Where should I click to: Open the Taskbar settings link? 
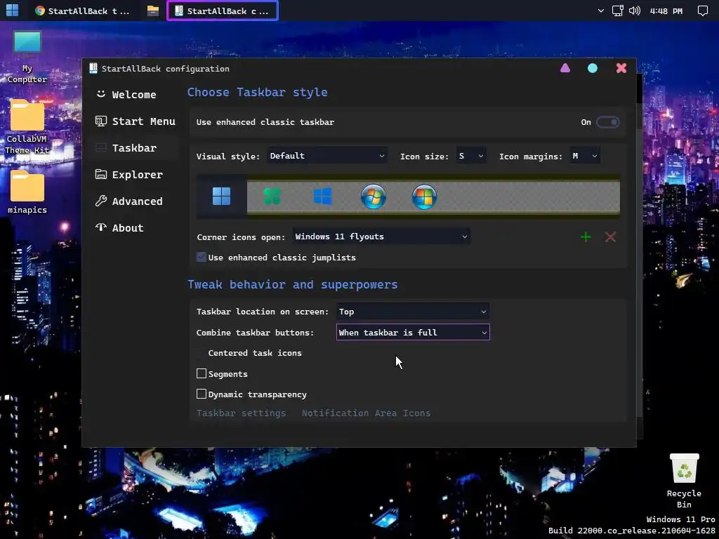(242, 413)
